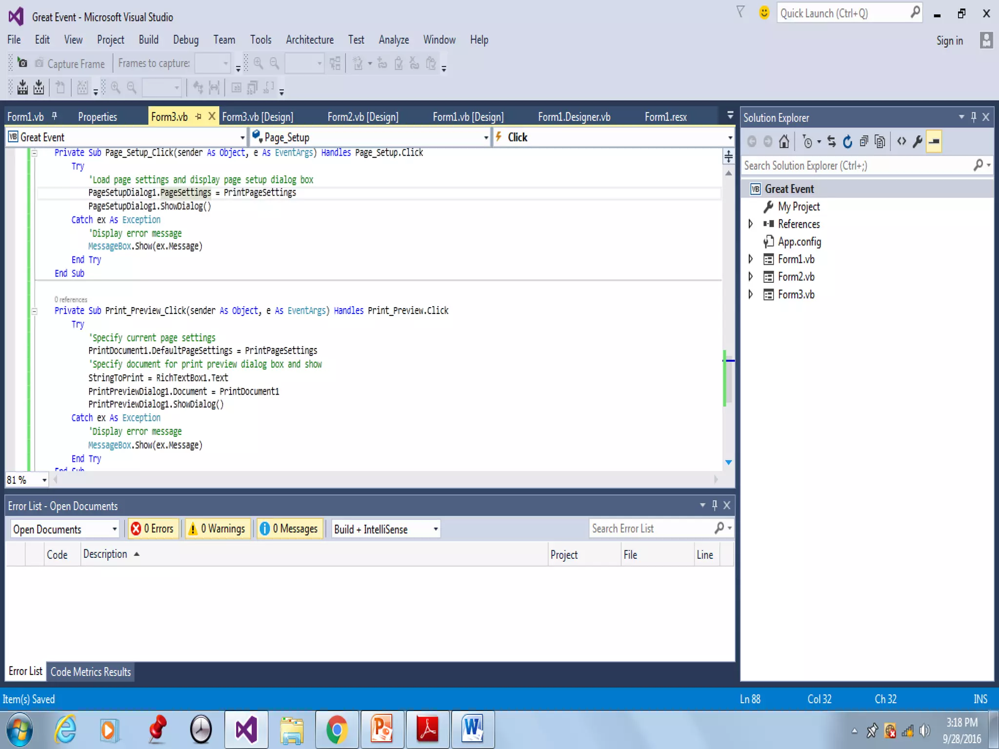Click the Collapse All icon in Solution Explorer
The image size is (999, 749).
click(863, 141)
